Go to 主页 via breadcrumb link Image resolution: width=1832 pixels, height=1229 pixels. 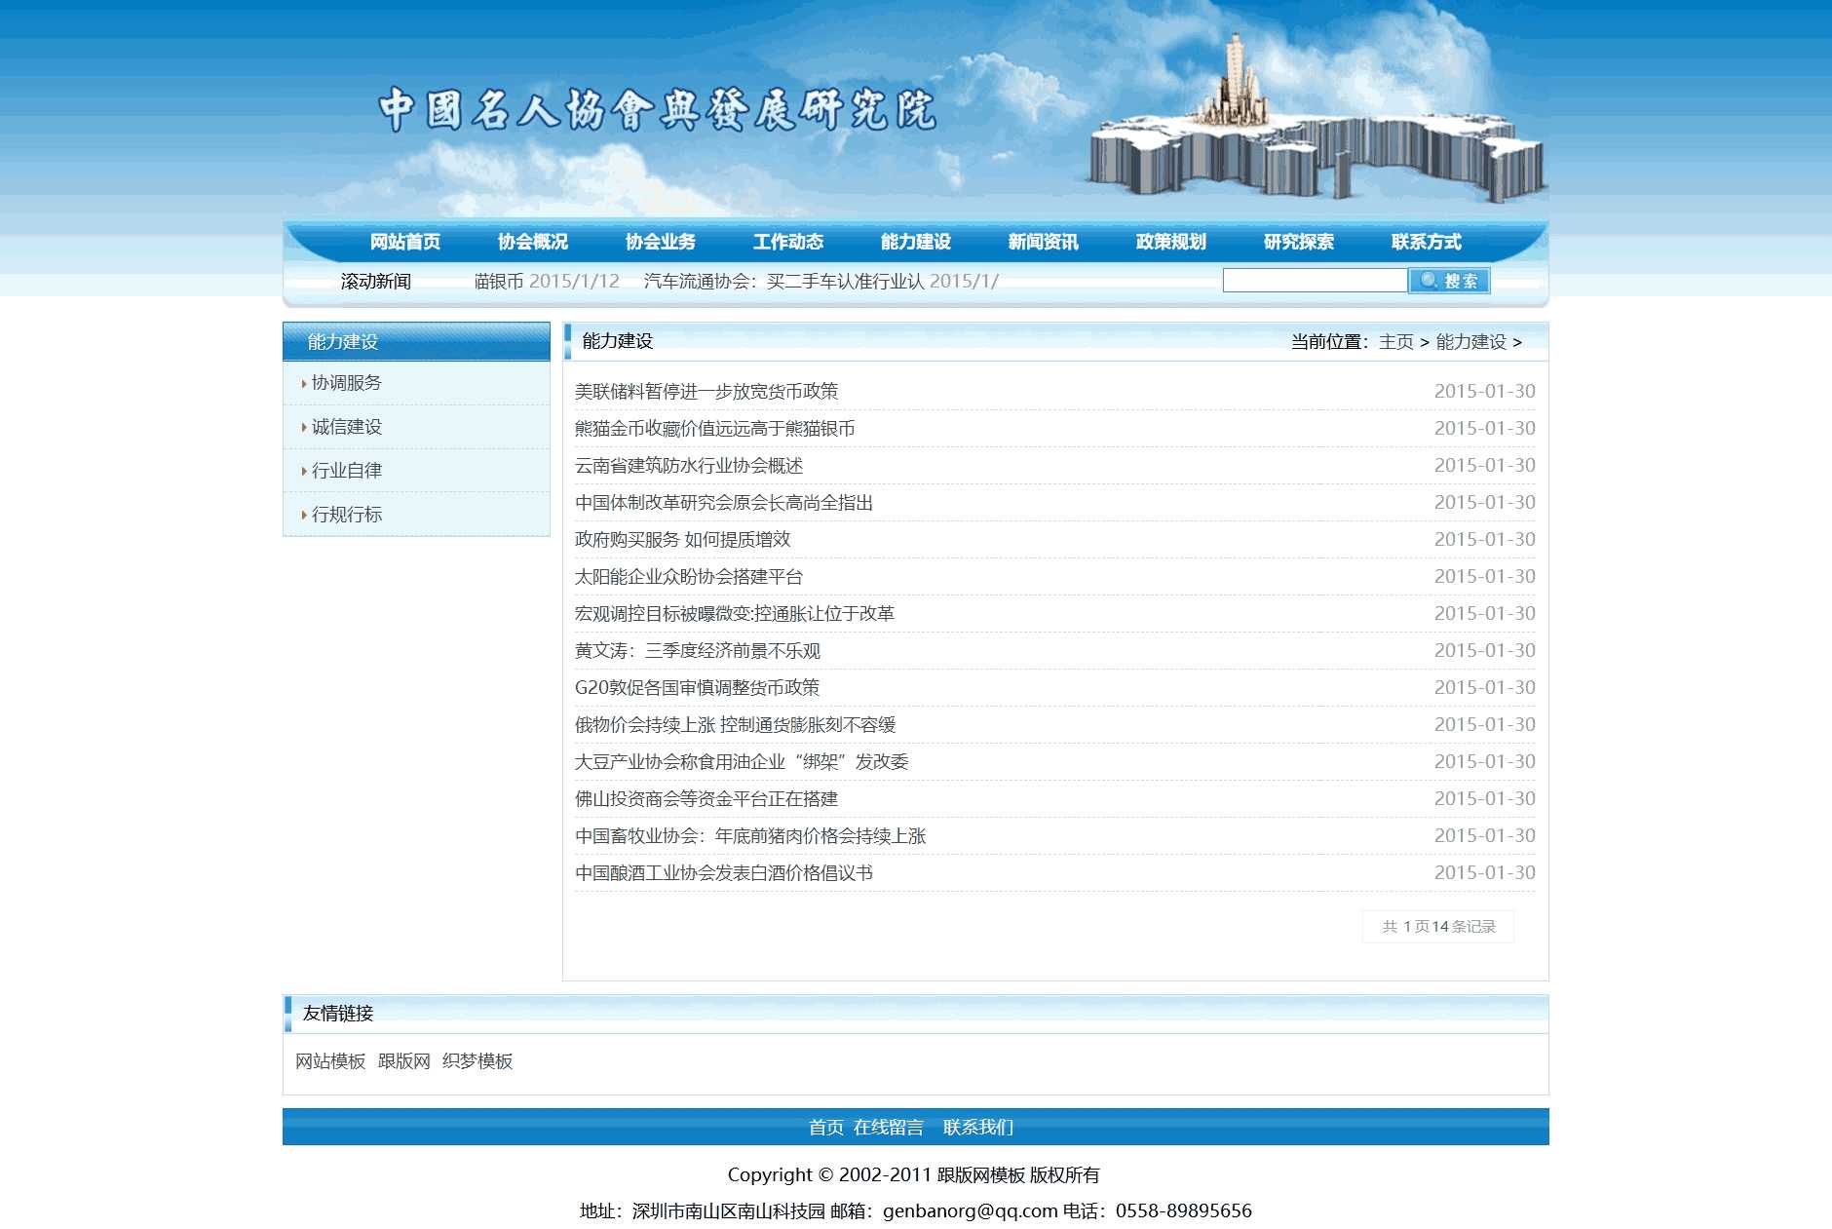coord(1395,342)
